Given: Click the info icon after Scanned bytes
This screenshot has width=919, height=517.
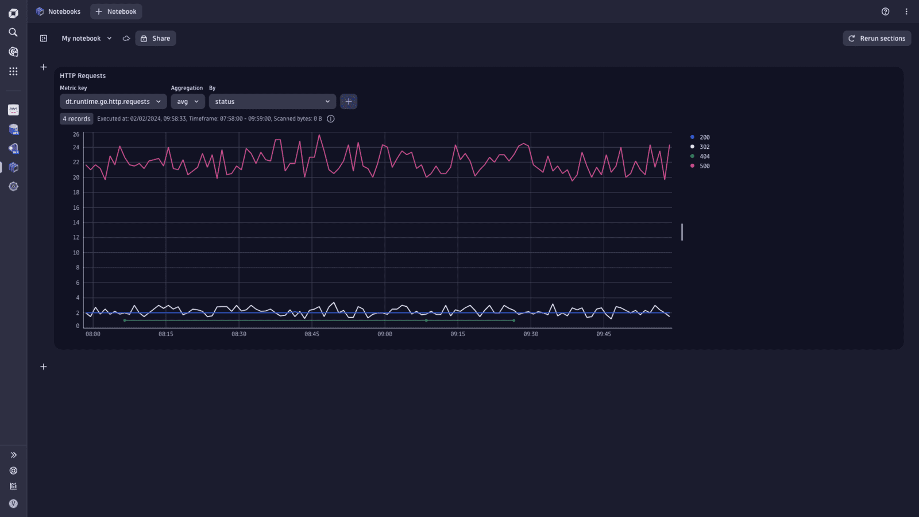Looking at the screenshot, I should click(330, 118).
